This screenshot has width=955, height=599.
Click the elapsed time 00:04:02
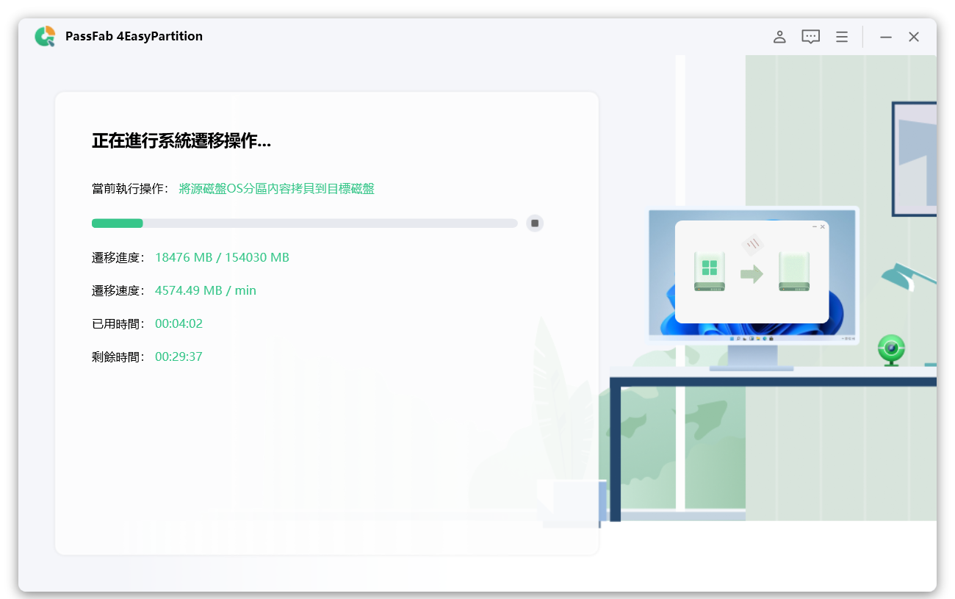[x=179, y=323]
